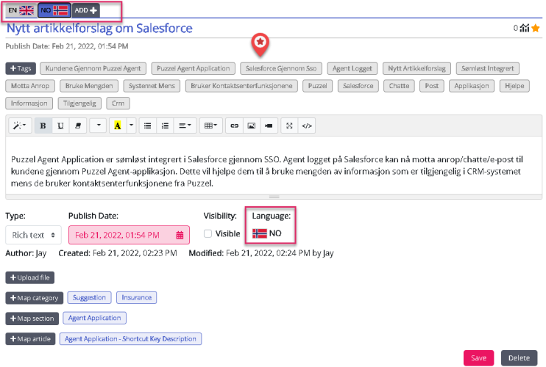Screen dimensions: 546x367
Task: Click the Puzzel tag
Action: coord(318,86)
